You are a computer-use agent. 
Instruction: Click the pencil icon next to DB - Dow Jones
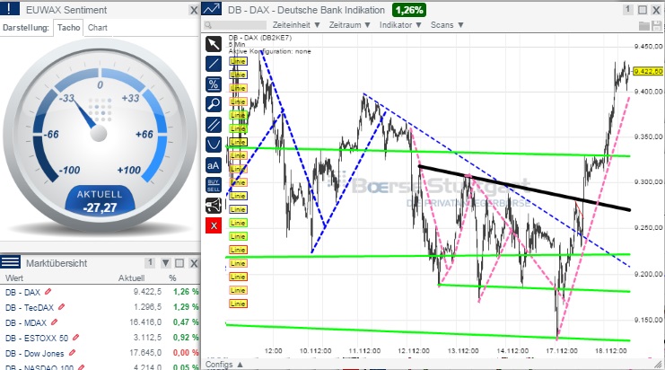coord(72,353)
